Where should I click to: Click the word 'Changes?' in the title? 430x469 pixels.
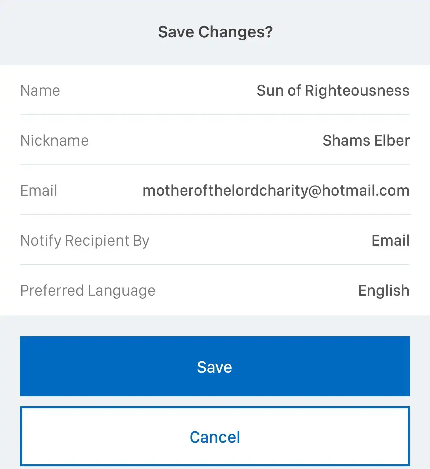(x=235, y=32)
